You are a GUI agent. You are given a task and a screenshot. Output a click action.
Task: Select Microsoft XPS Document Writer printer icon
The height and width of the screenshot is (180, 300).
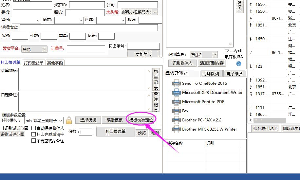pyautogui.click(x=177, y=93)
